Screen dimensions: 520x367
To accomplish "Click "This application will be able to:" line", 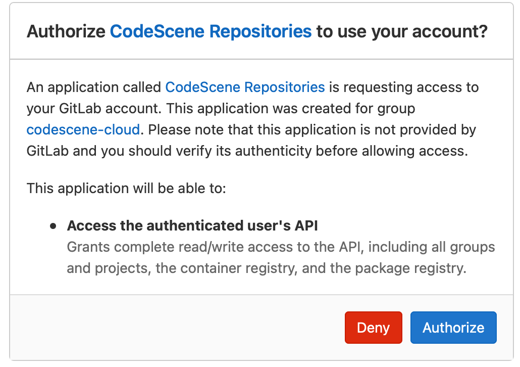I will click(127, 189).
